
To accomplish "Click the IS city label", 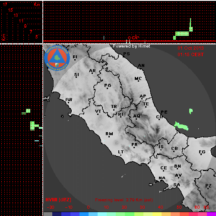I will tap(161, 147).
